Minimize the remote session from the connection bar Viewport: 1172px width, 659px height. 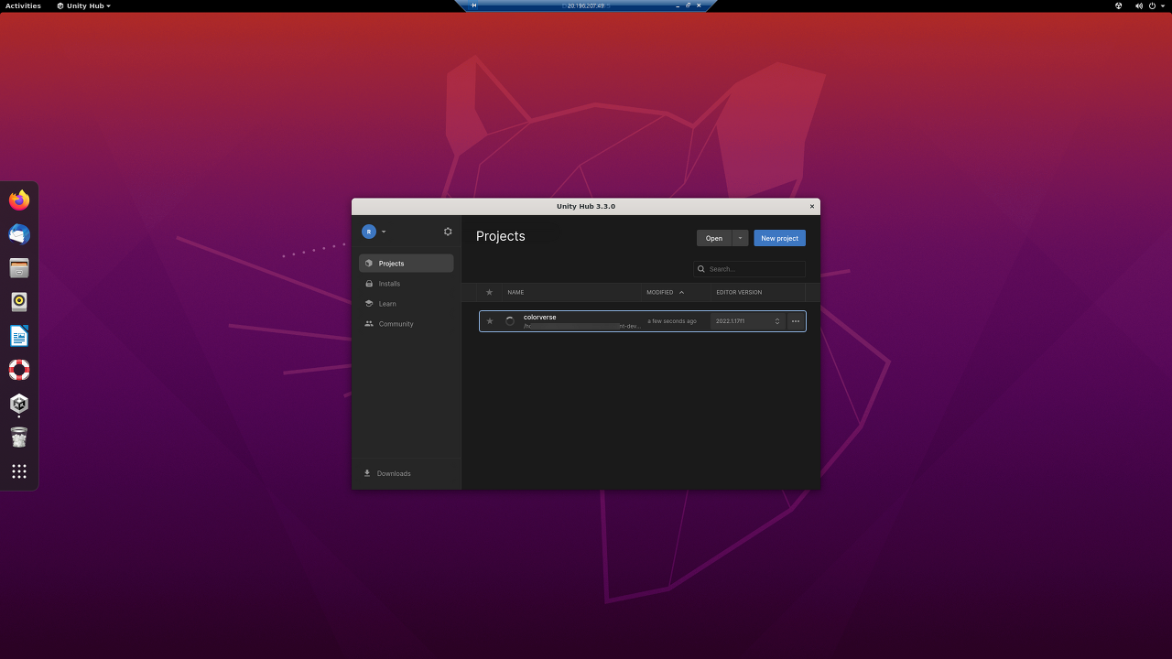point(678,5)
